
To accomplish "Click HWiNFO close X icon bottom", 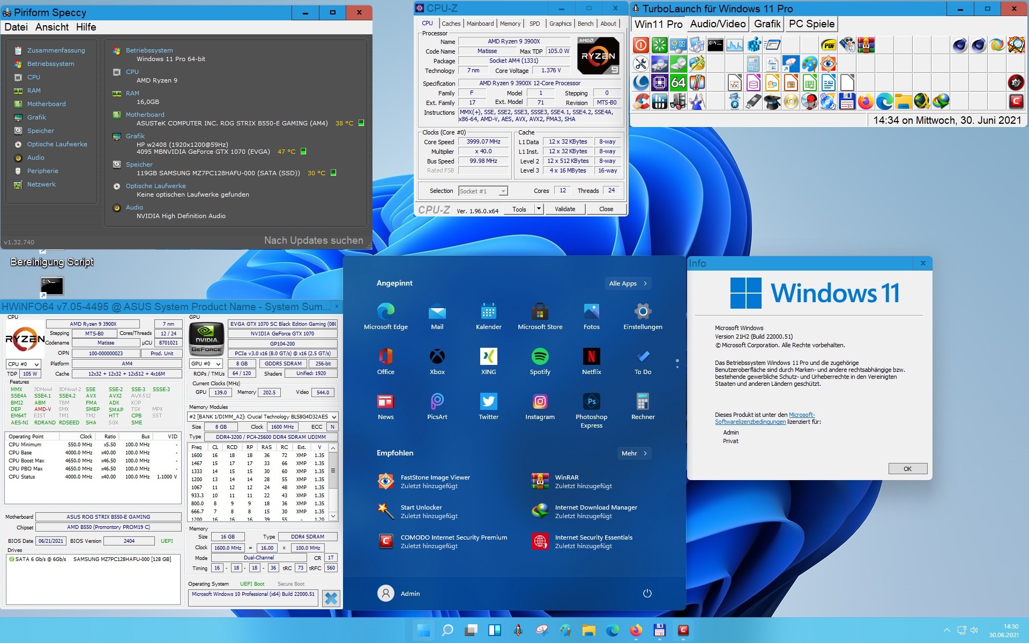I will click(331, 598).
